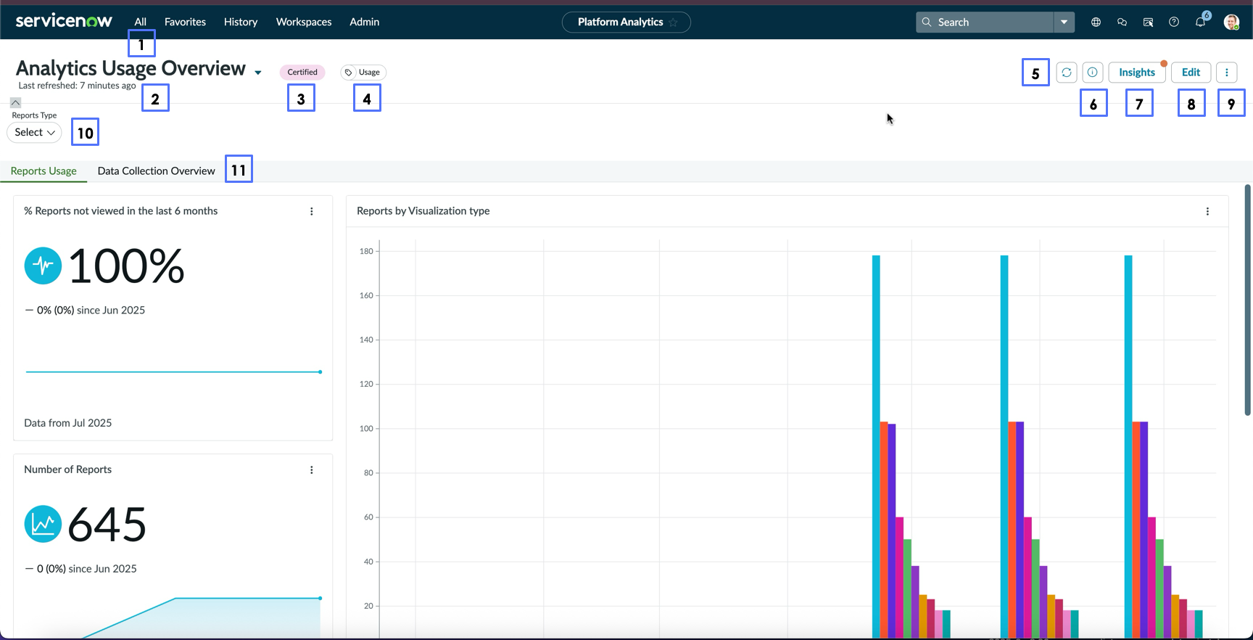Open options menu on Number of Reports widget
Screen dimensions: 1253x640
pos(312,470)
